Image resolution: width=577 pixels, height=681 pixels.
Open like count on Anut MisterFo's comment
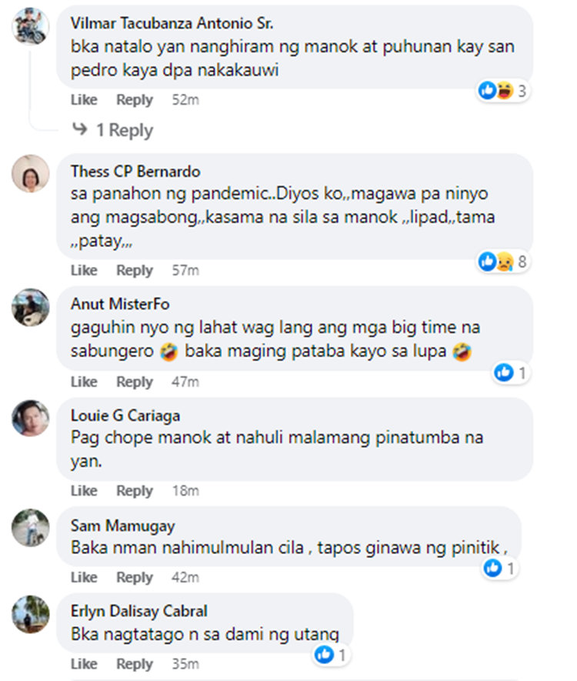point(511,372)
